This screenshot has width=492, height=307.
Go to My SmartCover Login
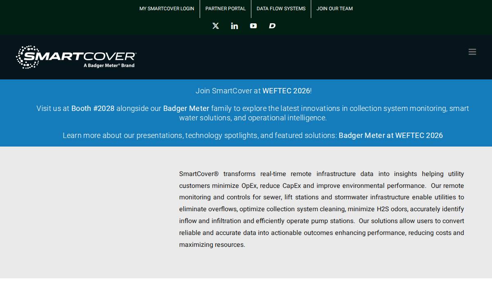tap(167, 9)
